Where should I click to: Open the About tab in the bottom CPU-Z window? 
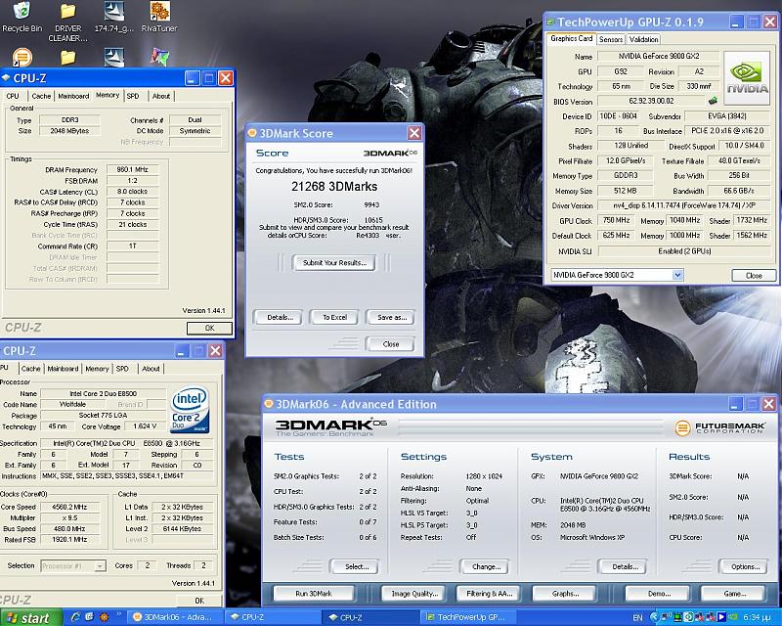[x=151, y=369]
